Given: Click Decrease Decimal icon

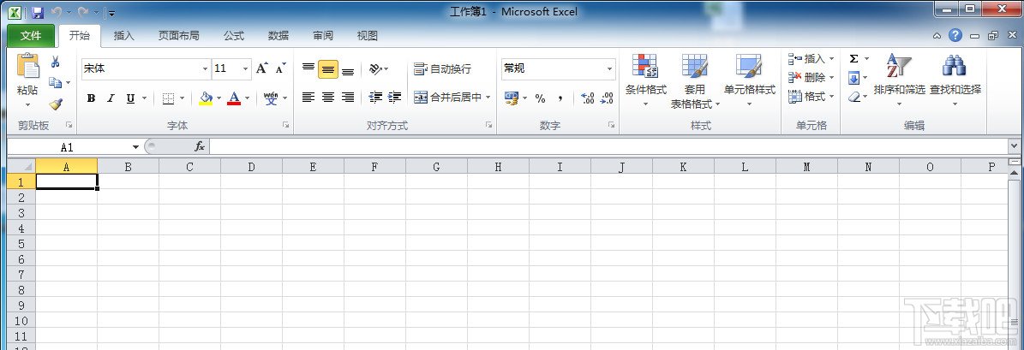Looking at the screenshot, I should (x=608, y=98).
